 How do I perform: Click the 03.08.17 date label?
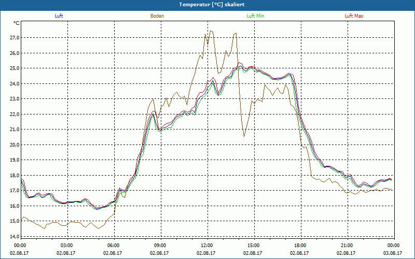[x=393, y=253]
